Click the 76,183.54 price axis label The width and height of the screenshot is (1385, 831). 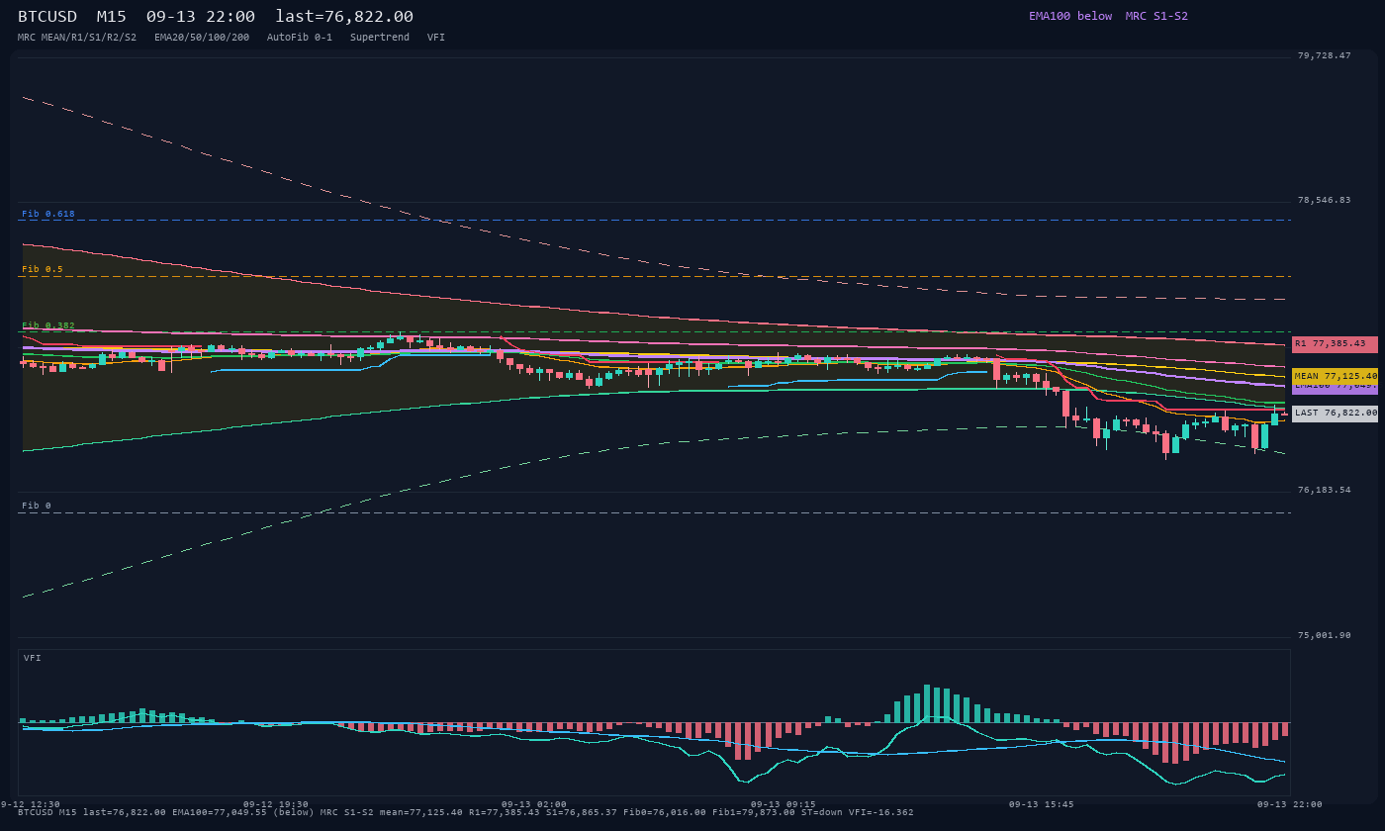click(x=1324, y=490)
